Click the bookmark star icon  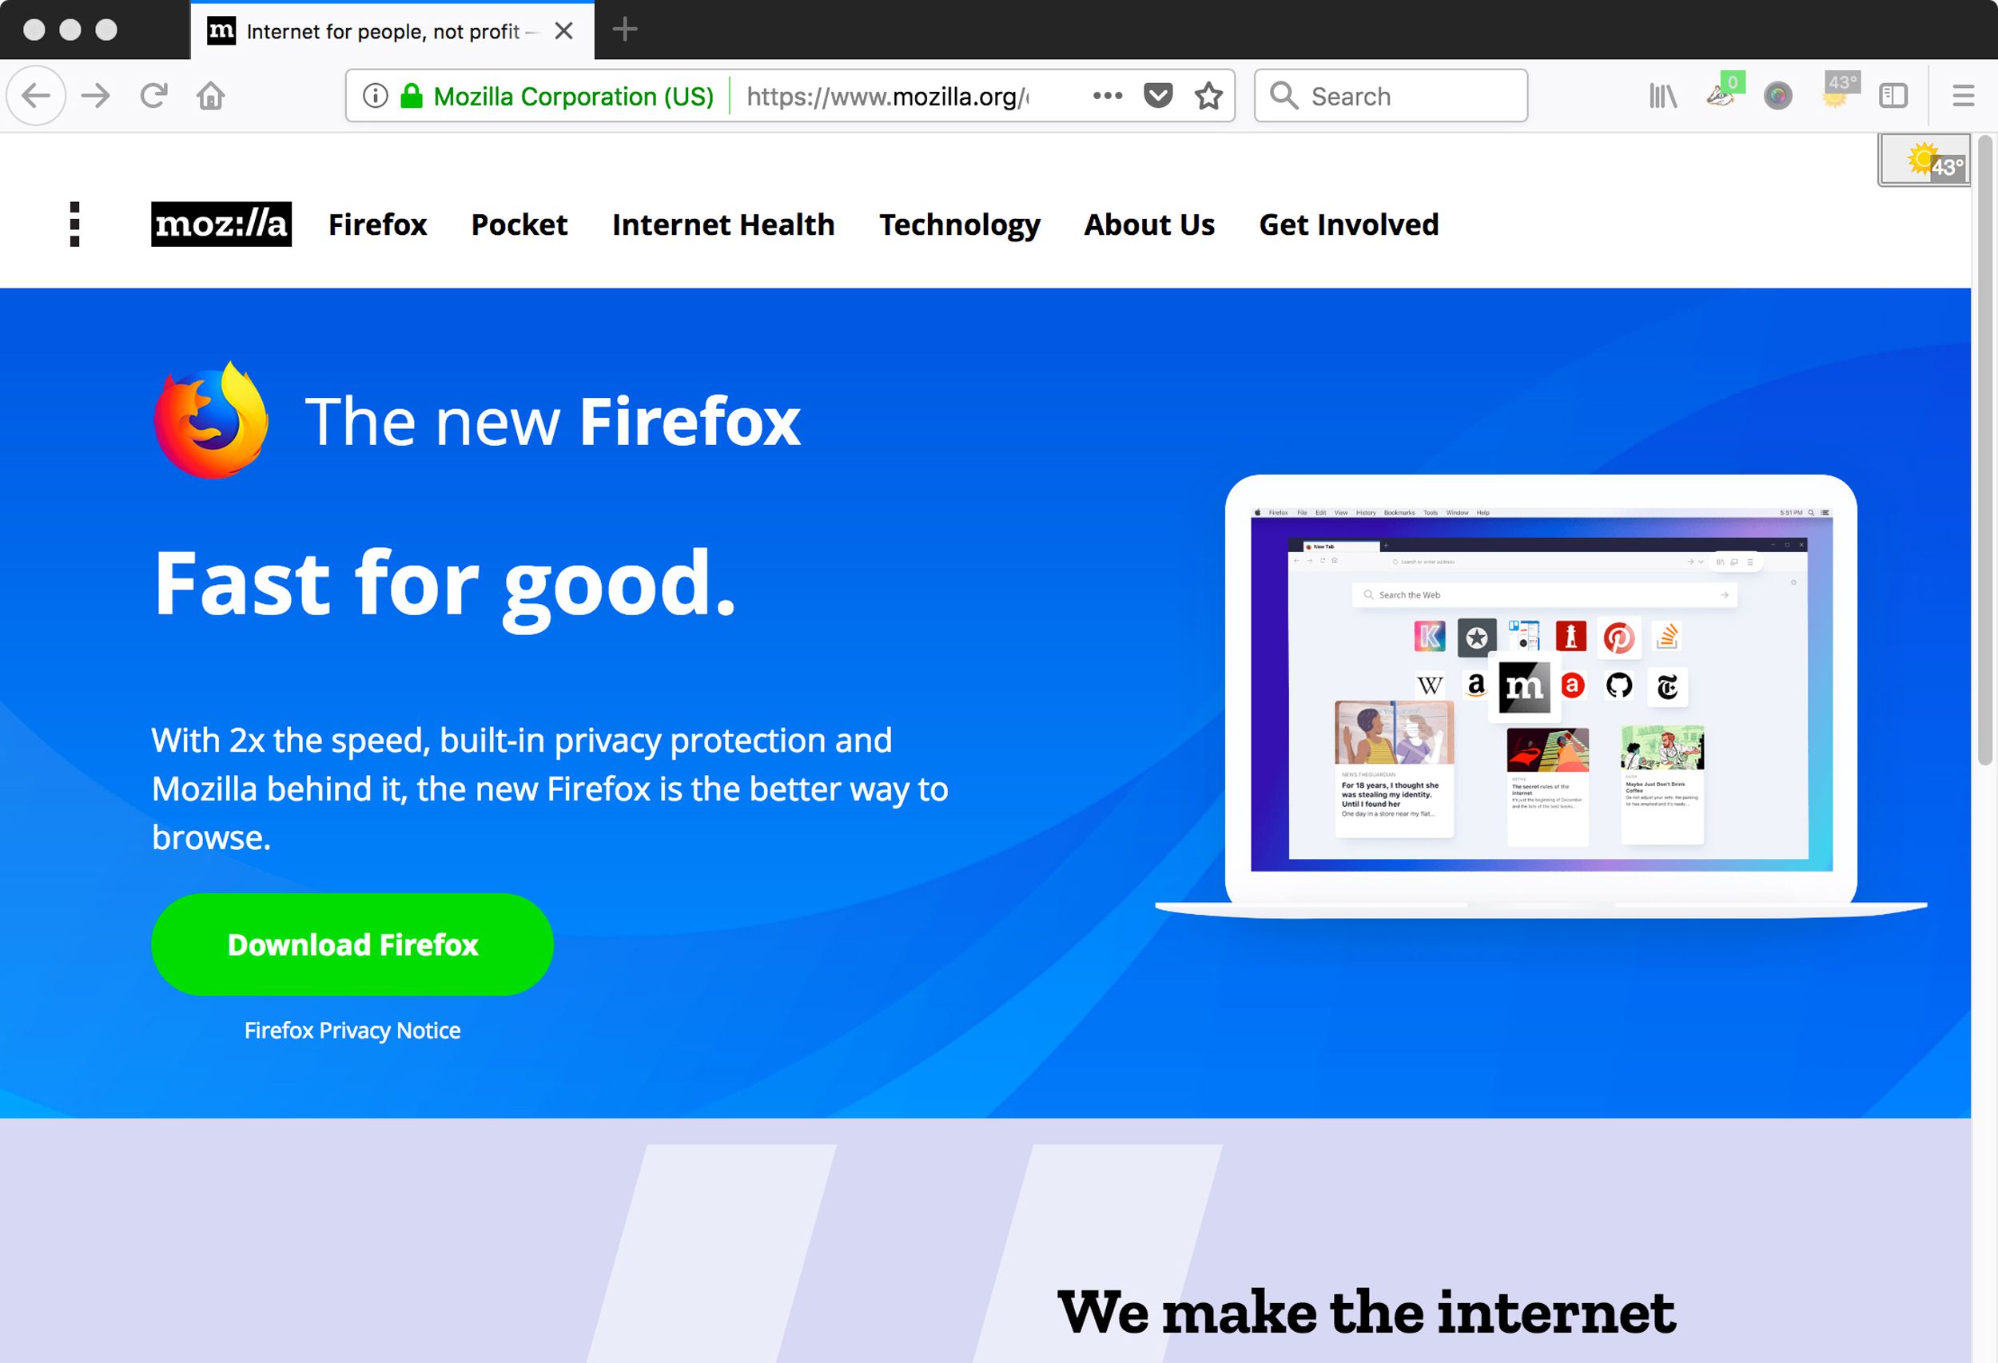pyautogui.click(x=1210, y=96)
